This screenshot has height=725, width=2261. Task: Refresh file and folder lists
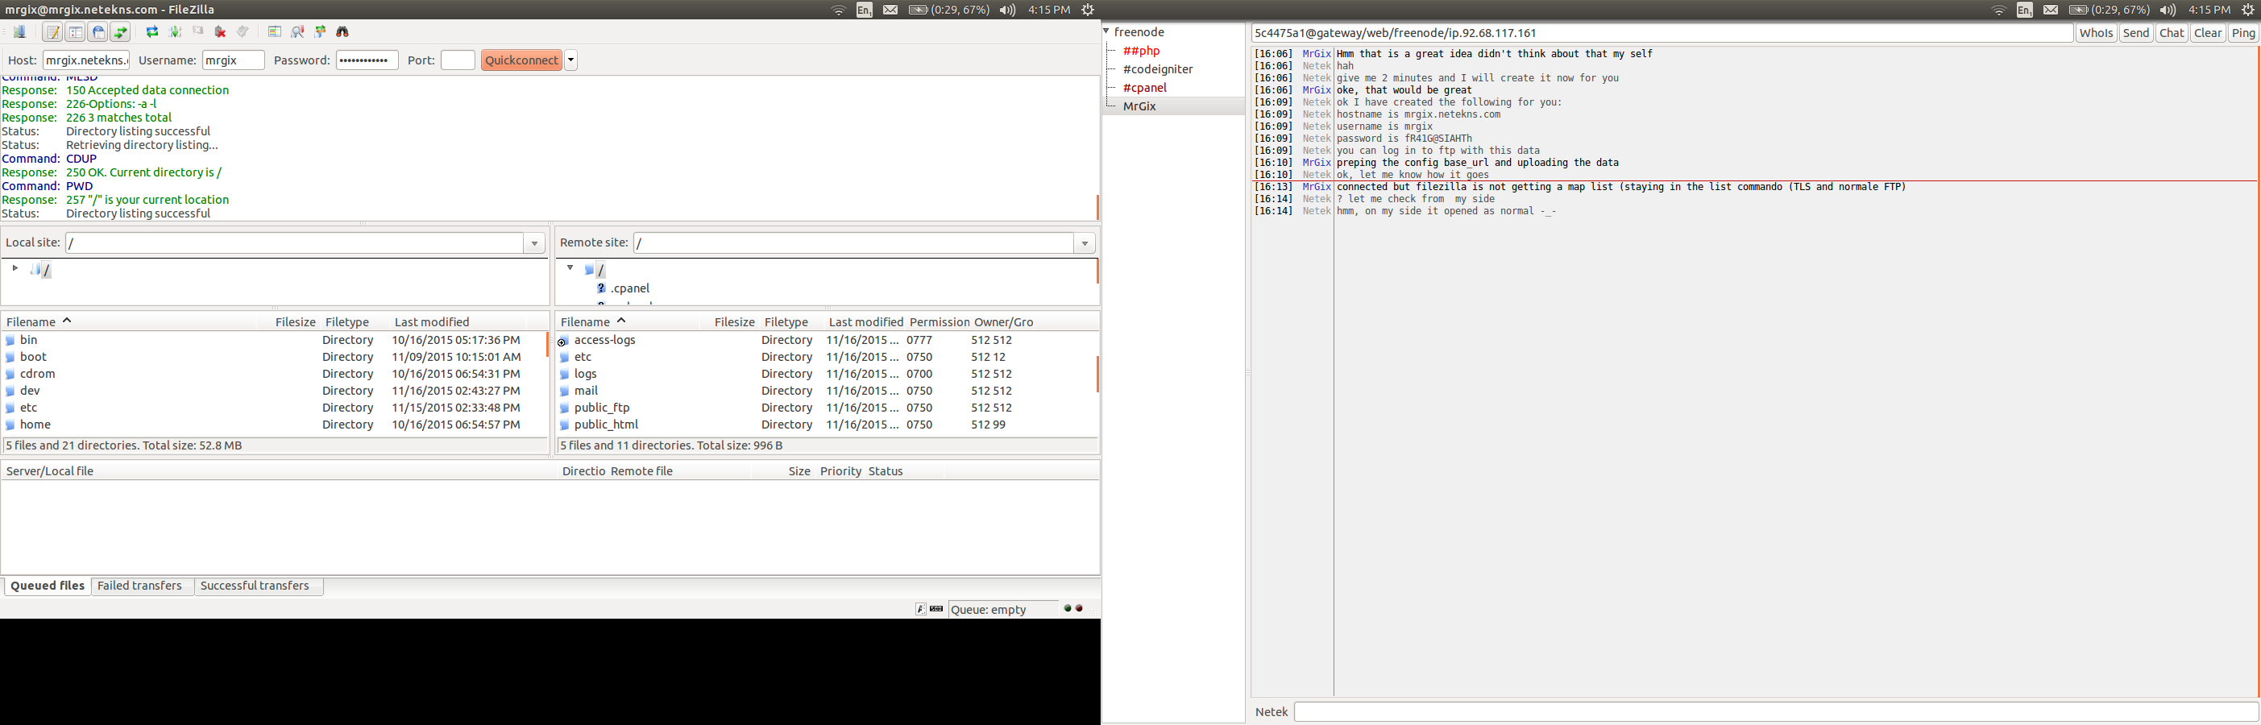pos(153,32)
